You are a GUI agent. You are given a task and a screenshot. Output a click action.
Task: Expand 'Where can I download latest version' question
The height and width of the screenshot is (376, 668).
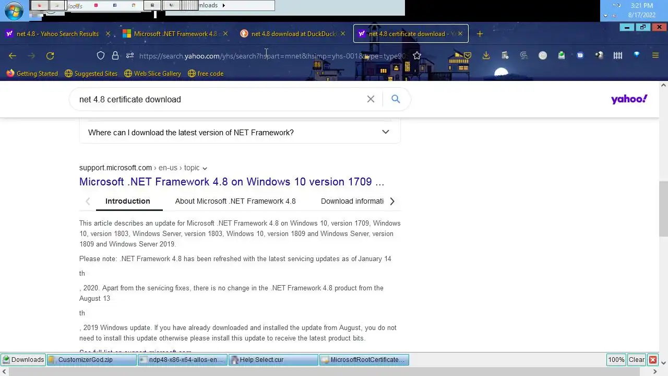tap(240, 133)
